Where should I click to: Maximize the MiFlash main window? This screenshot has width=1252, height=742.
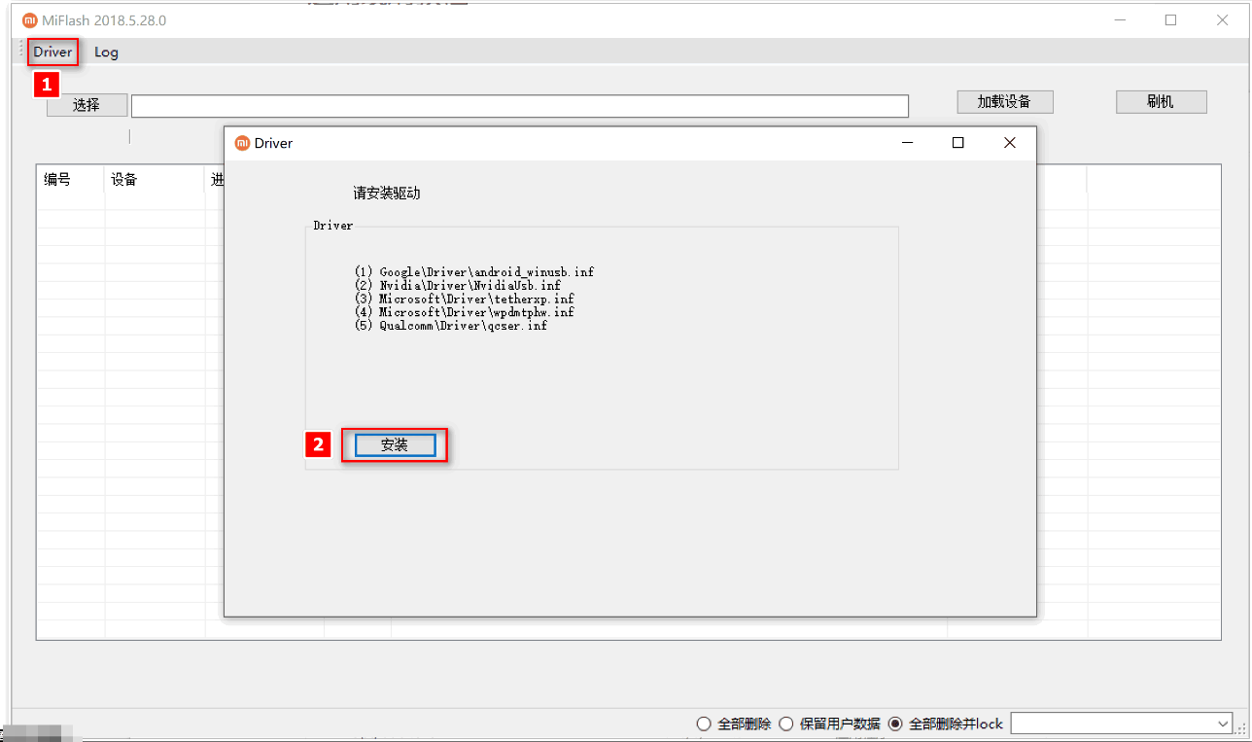1170,20
